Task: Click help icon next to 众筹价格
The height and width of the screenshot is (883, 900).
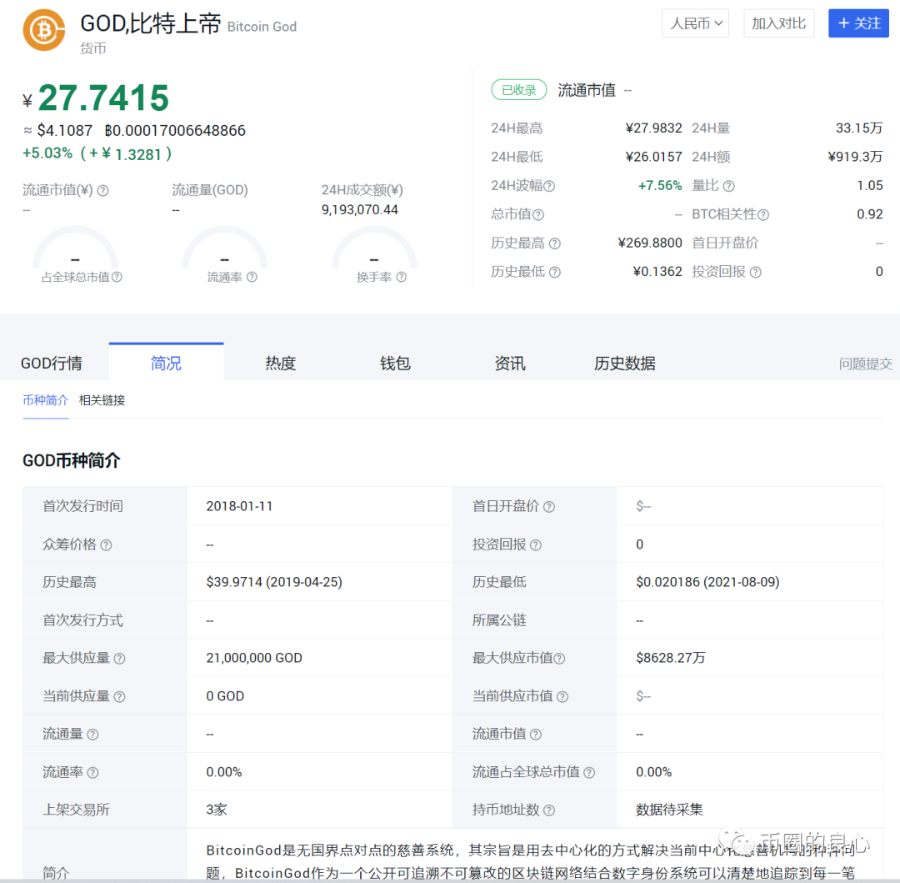Action: click(106, 544)
